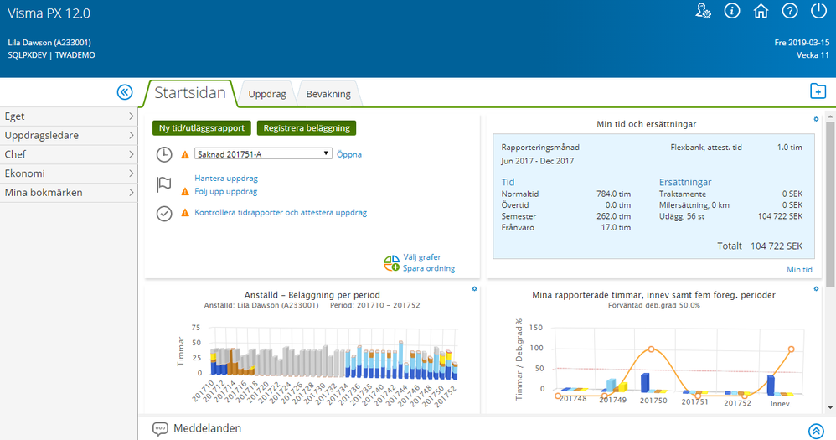Open user settings icon in header
Screen dimensions: 836x440
[704, 11]
